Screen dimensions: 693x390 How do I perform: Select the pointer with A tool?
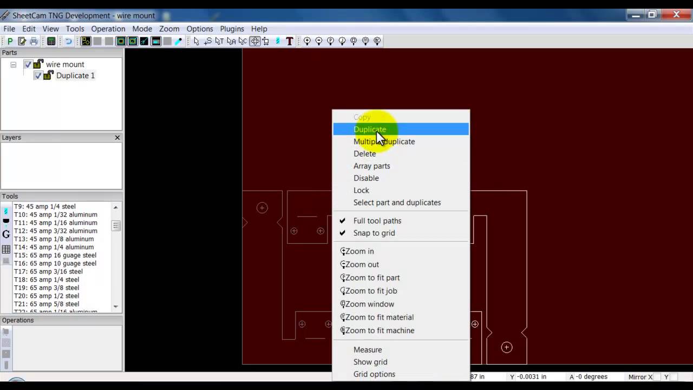click(231, 41)
